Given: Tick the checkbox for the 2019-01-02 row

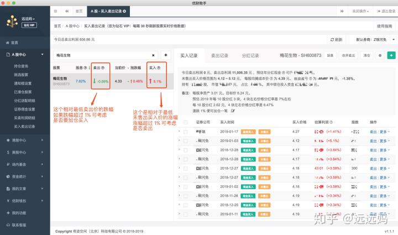Looking at the screenshot, I should (186, 187).
